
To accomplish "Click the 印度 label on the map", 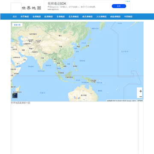I will pos(42,58).
